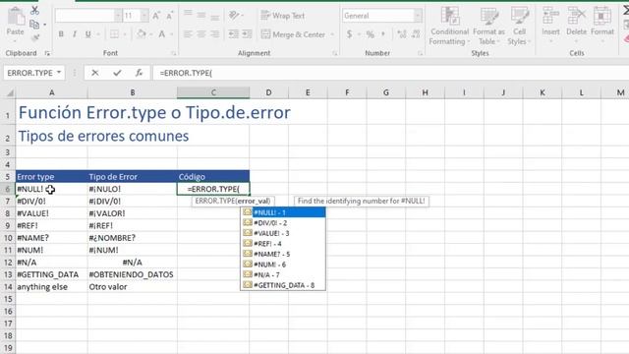The height and width of the screenshot is (354, 629).
Task: Select the #GETTING_DATA - 8 autocomplete option
Action: coord(283,285)
